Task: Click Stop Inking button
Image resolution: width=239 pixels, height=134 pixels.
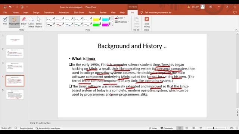Action: coord(147,22)
